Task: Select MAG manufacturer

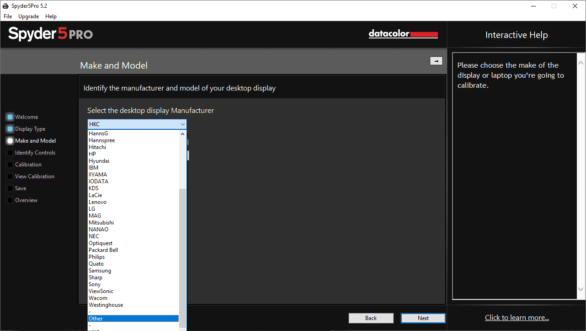Action: [x=133, y=216]
